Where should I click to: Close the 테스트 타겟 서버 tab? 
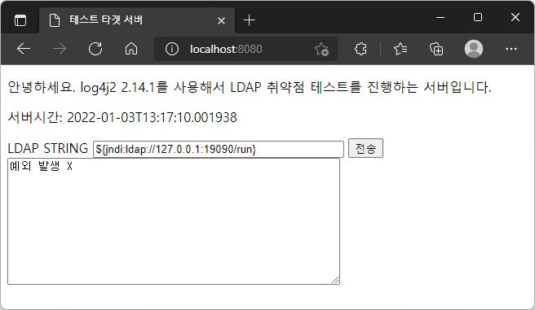[221, 21]
